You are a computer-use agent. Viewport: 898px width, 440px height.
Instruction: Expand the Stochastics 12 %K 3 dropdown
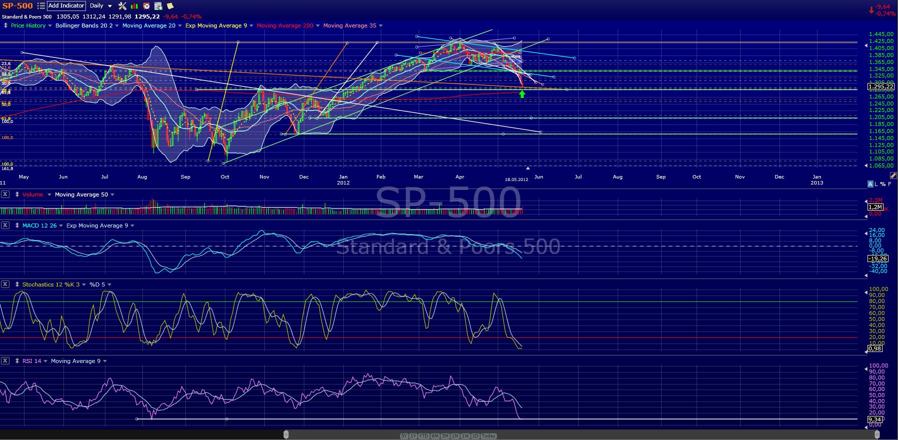[x=84, y=285]
